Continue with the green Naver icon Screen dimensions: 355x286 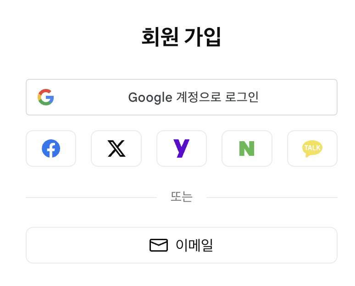[x=247, y=148]
